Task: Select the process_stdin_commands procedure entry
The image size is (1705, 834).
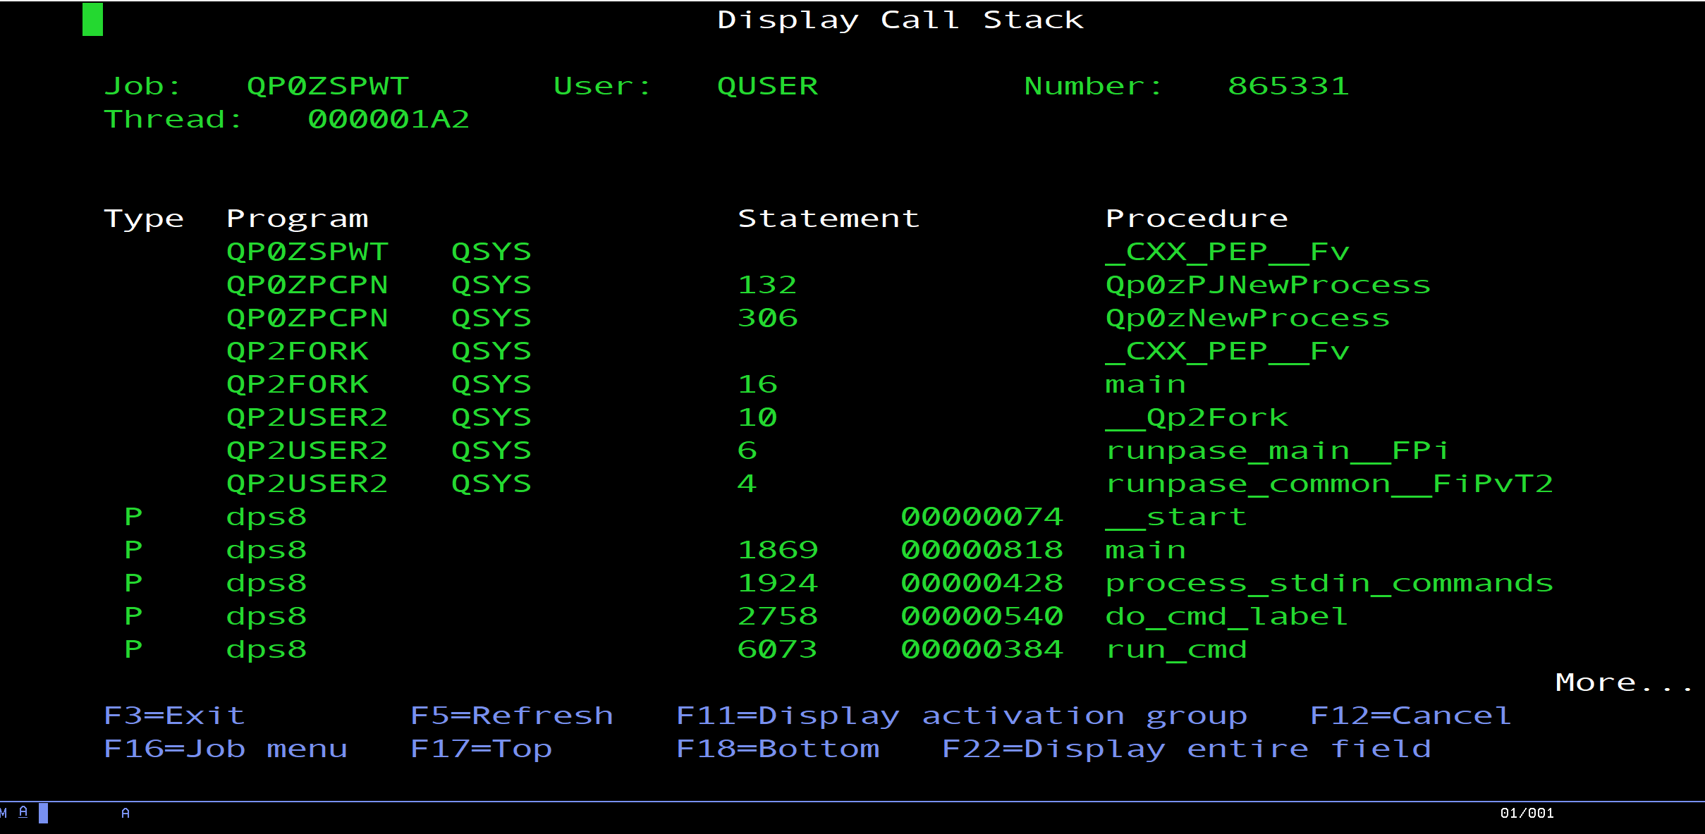Action: (x=1329, y=583)
